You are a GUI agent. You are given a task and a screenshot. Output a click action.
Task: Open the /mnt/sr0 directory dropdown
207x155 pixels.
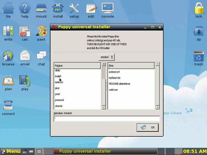106,57
